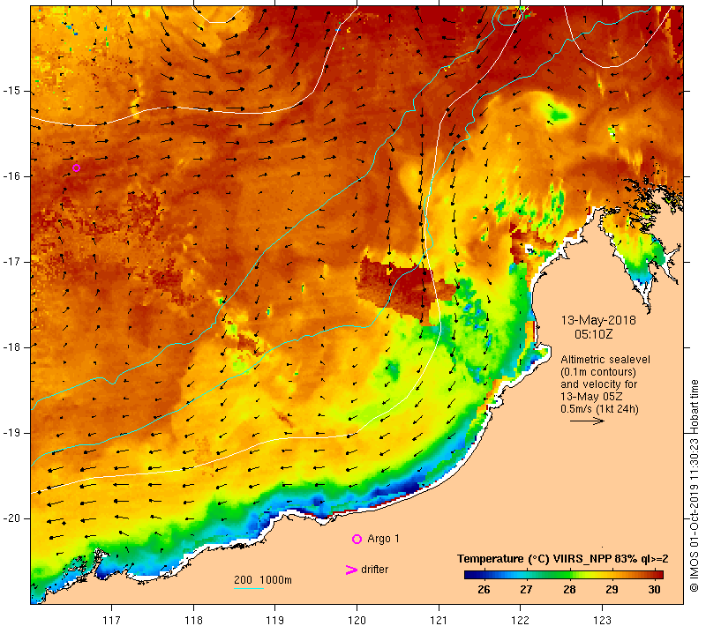Click the cyan depth contour legend line
706x626 pixels.
[249, 588]
